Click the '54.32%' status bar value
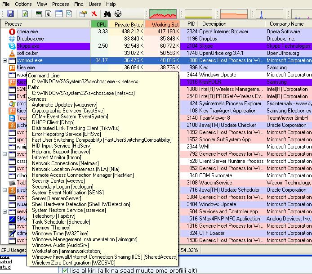 (189, 250)
